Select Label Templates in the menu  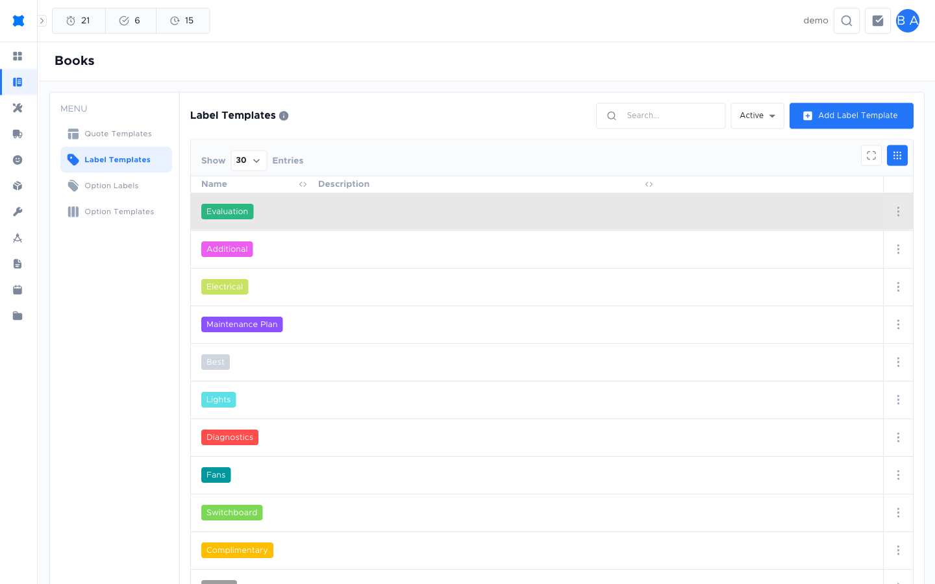(116, 160)
